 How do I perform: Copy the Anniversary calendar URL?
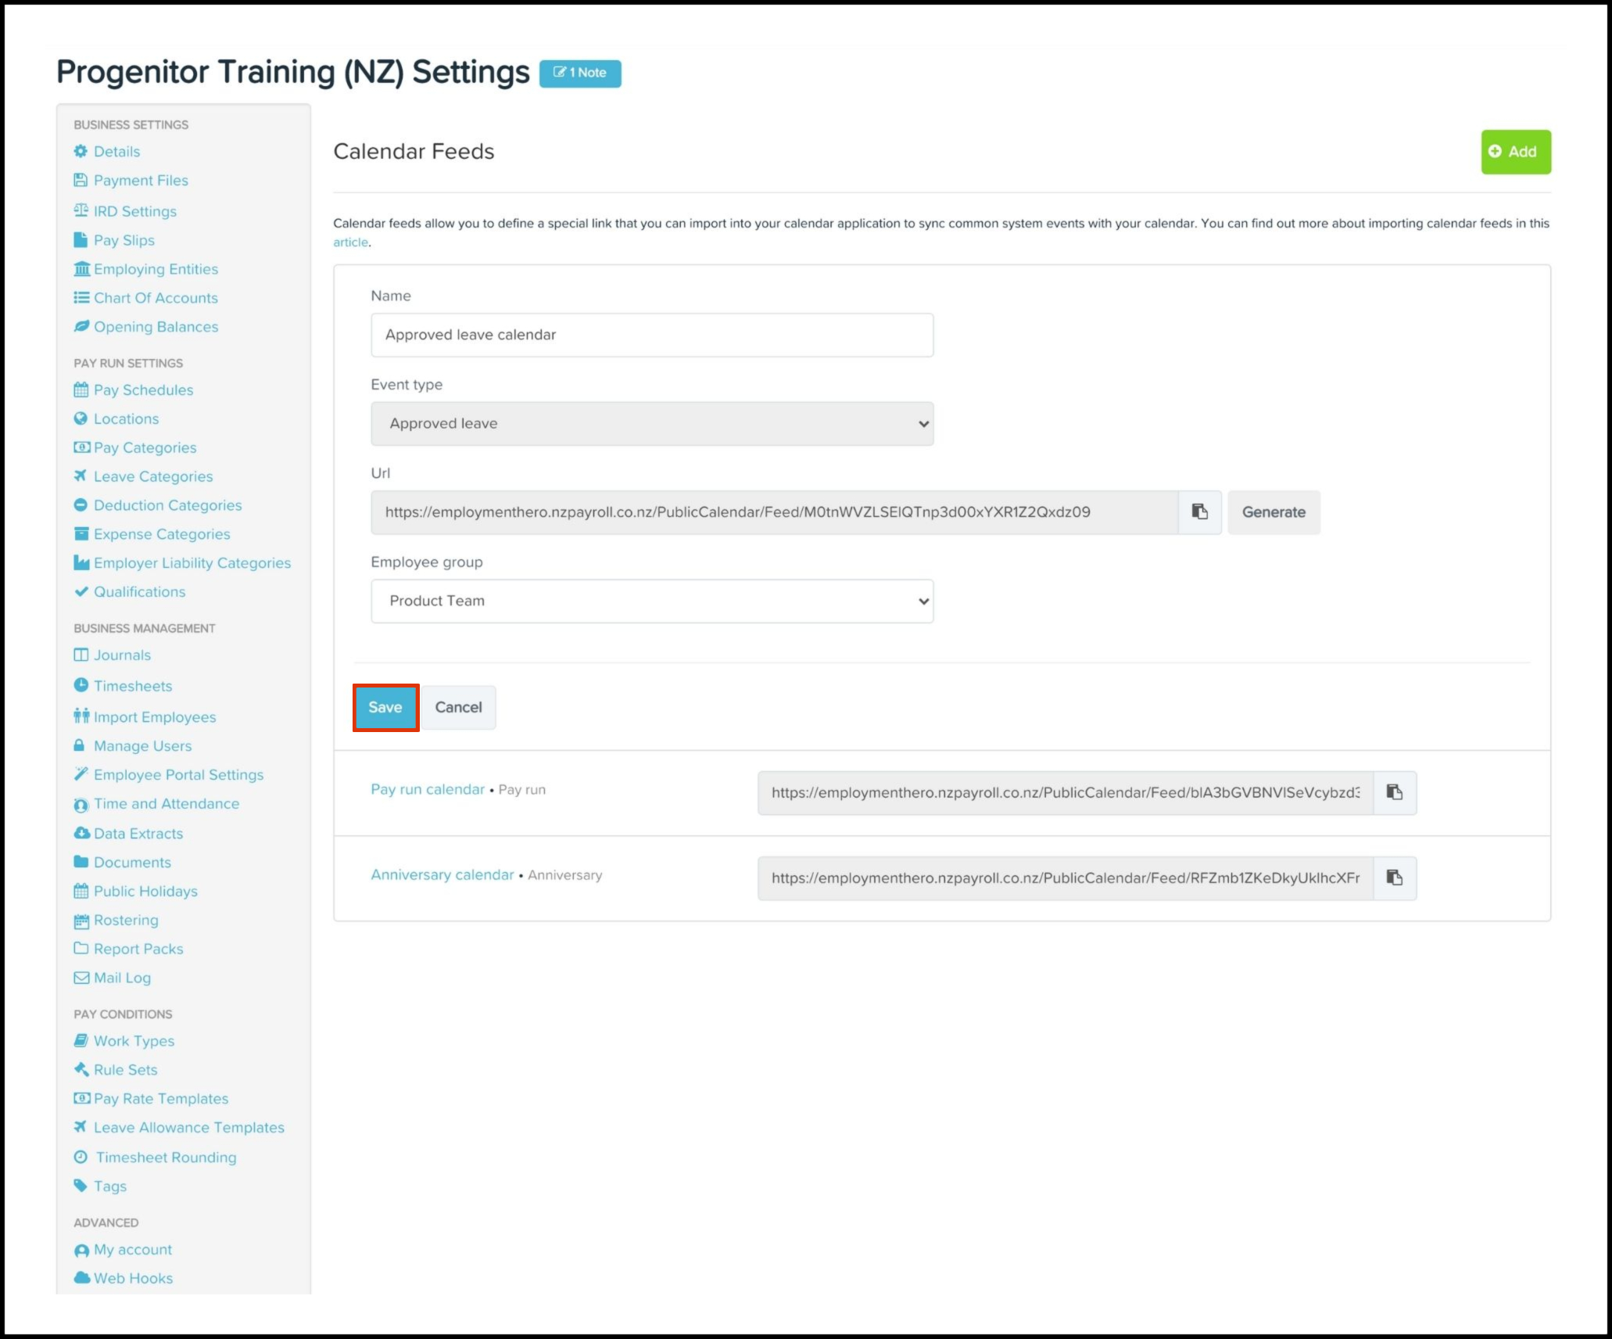1394,878
